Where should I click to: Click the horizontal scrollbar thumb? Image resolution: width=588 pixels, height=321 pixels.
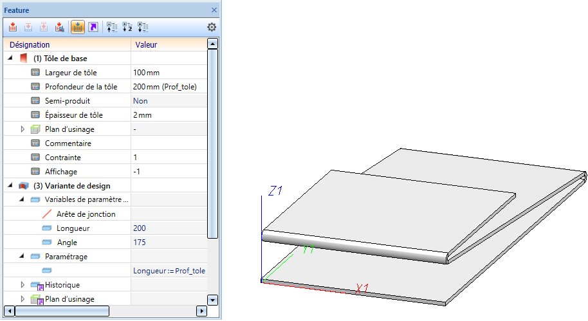pyautogui.click(x=62, y=311)
